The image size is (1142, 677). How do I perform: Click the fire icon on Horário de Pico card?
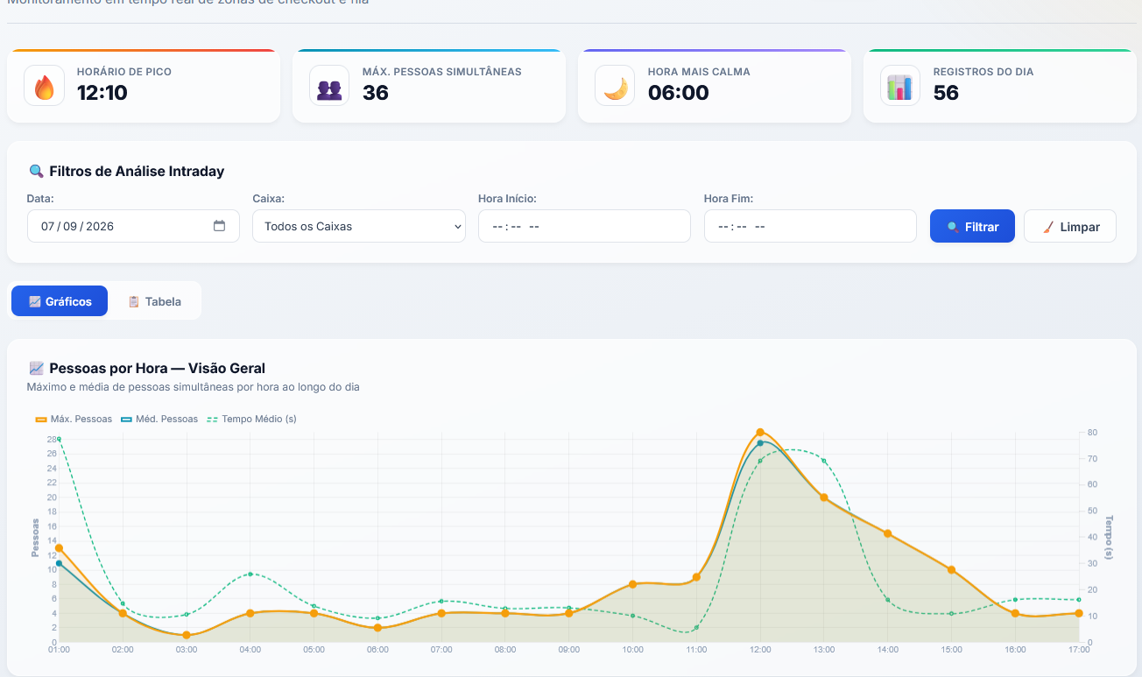click(x=44, y=86)
